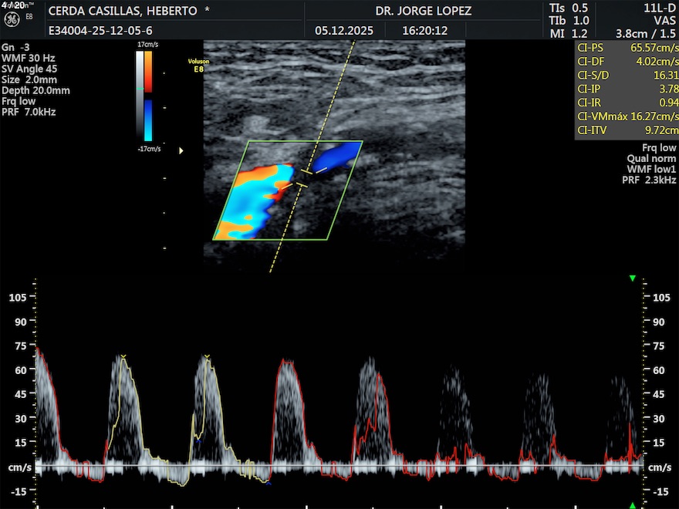The width and height of the screenshot is (679, 509).
Task: Click the SV Angle 45 parameter
Action: (x=29, y=69)
